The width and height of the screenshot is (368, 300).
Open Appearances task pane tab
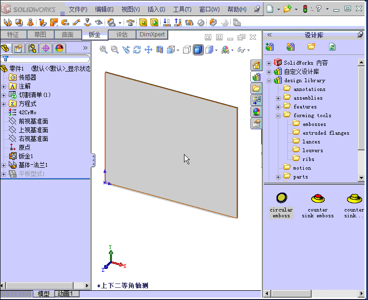[256, 112]
